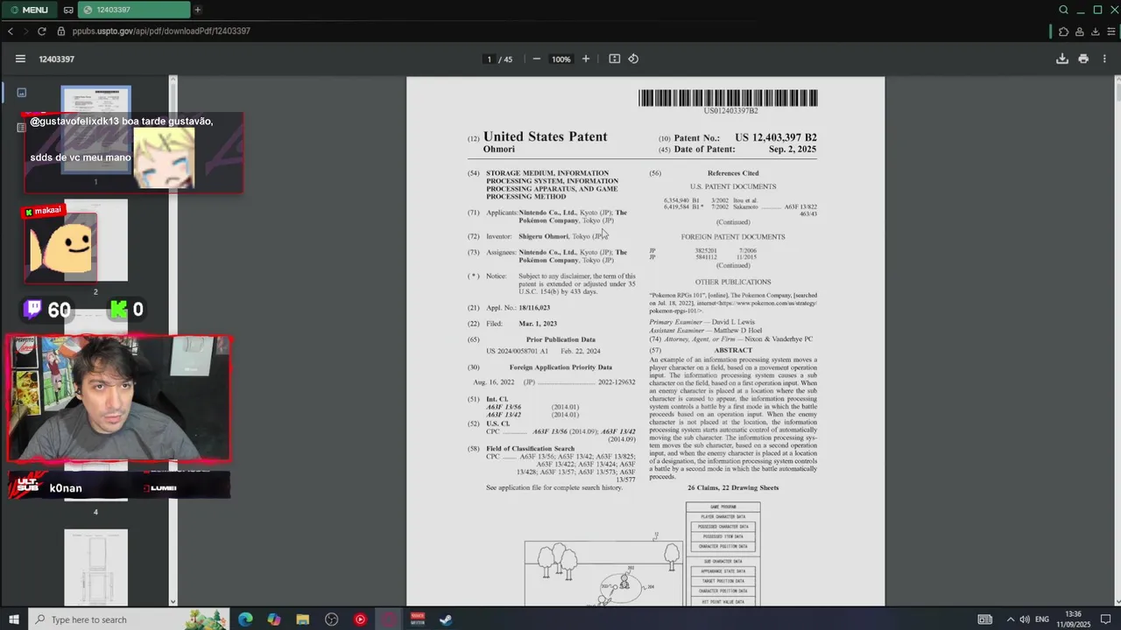This screenshot has height=630, width=1121.
Task: Open the volume control tray icon
Action: [x=1025, y=619]
